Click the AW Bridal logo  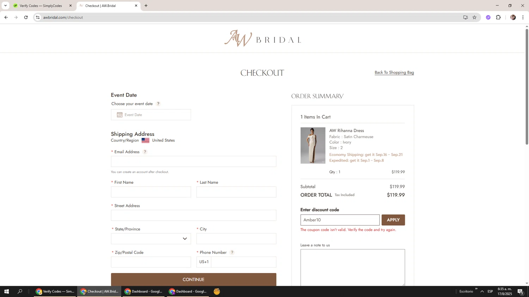(x=263, y=38)
